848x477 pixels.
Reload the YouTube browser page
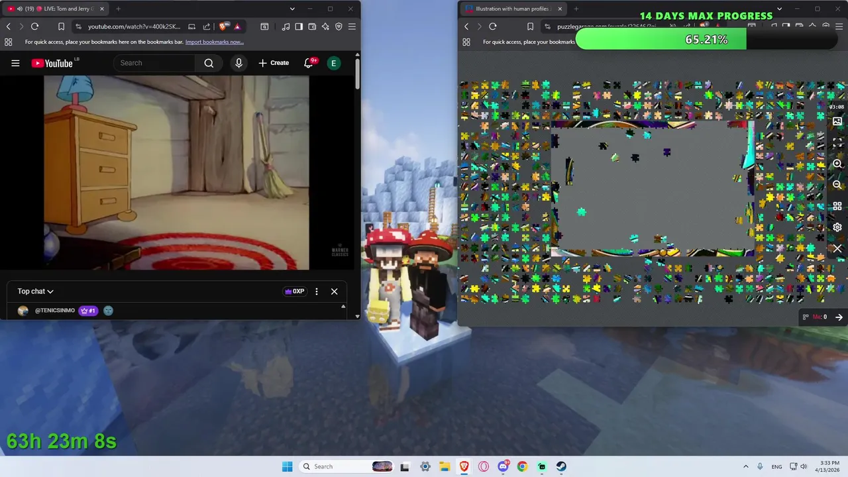[x=34, y=26]
